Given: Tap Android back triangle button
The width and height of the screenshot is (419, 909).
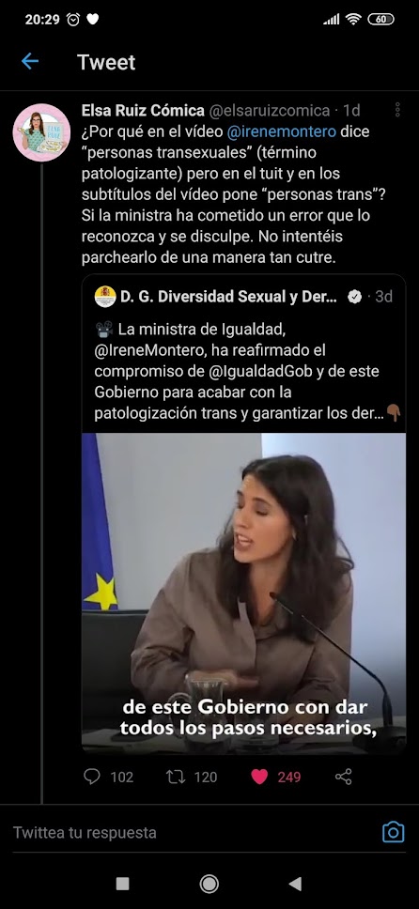Looking at the screenshot, I should pyautogui.click(x=295, y=884).
